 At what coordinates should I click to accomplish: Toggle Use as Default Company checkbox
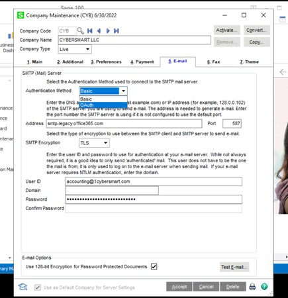tap(38, 287)
